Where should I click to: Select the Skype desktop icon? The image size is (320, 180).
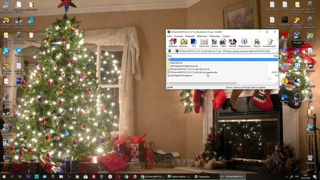tap(6, 52)
